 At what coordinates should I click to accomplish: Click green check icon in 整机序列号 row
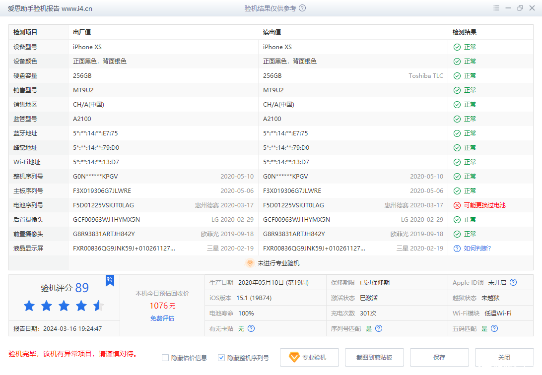click(x=457, y=177)
